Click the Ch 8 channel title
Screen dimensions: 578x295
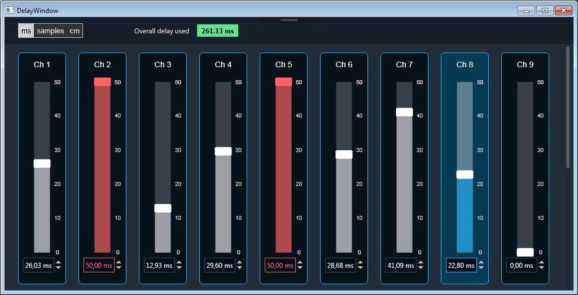(x=465, y=64)
